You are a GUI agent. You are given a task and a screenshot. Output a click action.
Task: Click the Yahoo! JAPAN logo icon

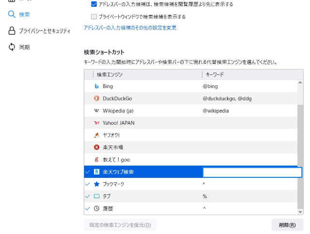[96, 123]
